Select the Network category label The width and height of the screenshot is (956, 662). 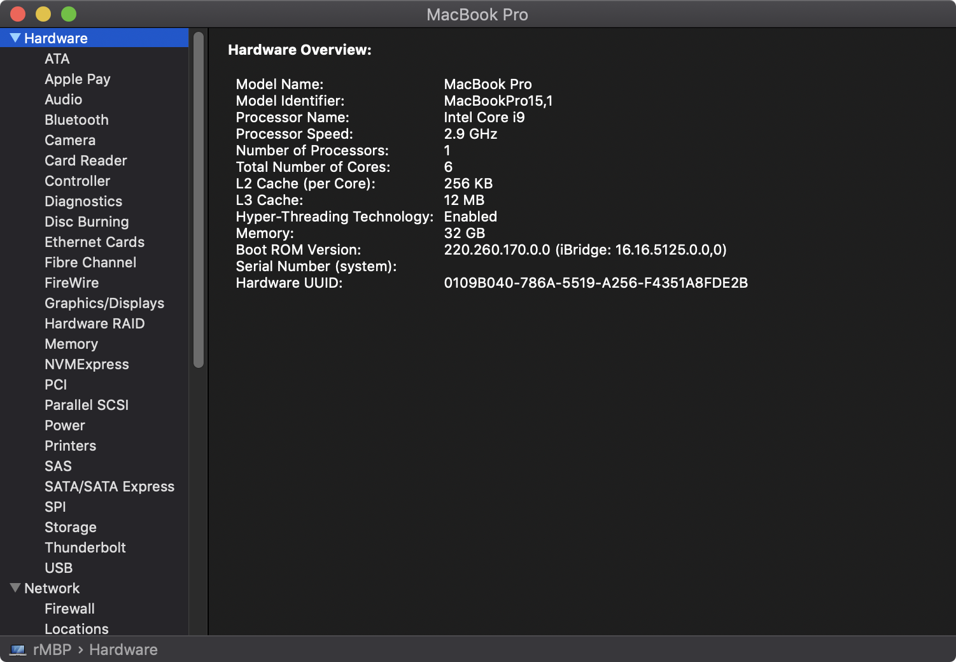(52, 588)
